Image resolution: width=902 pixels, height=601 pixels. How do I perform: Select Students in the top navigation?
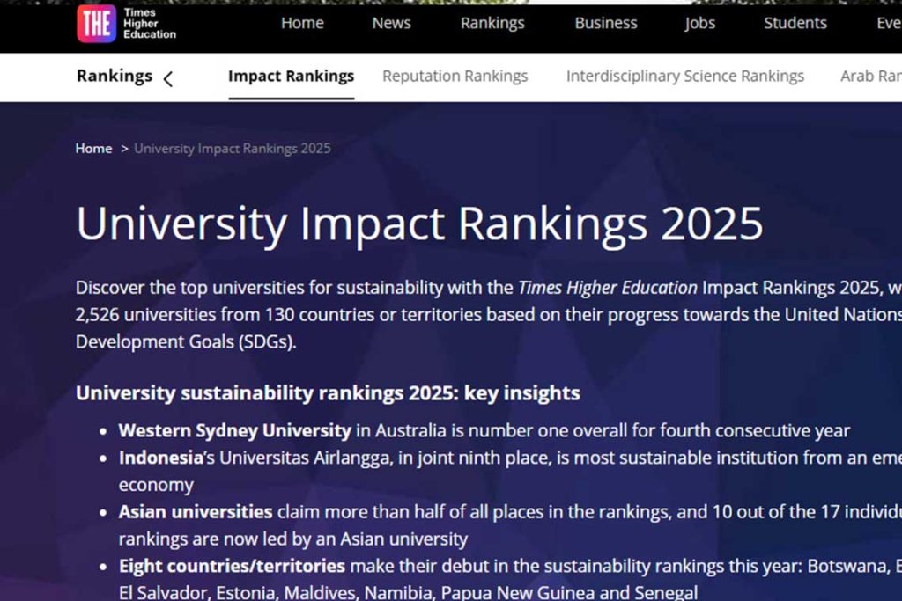tap(795, 23)
